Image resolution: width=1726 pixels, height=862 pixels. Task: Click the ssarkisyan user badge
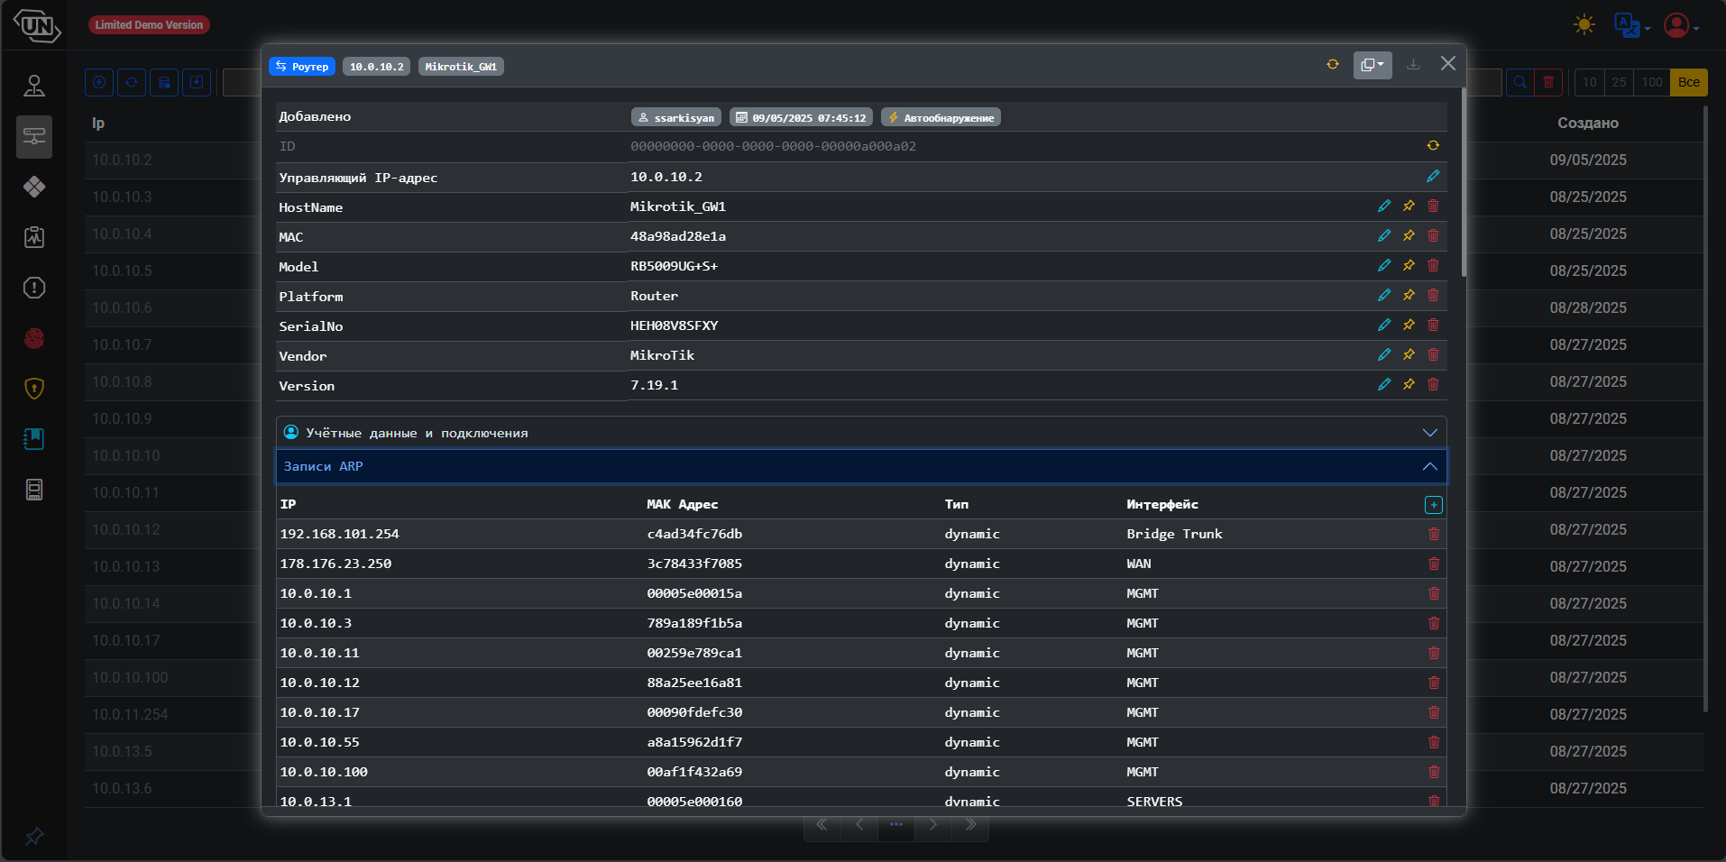tap(676, 117)
